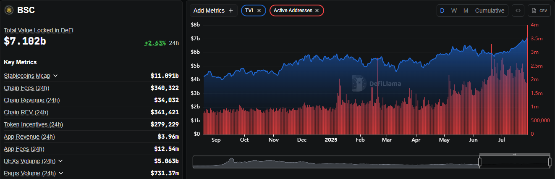Viewport: 555px width, 179px height.
Task: Click the $340,322 chain fees value
Action: tap(165, 88)
